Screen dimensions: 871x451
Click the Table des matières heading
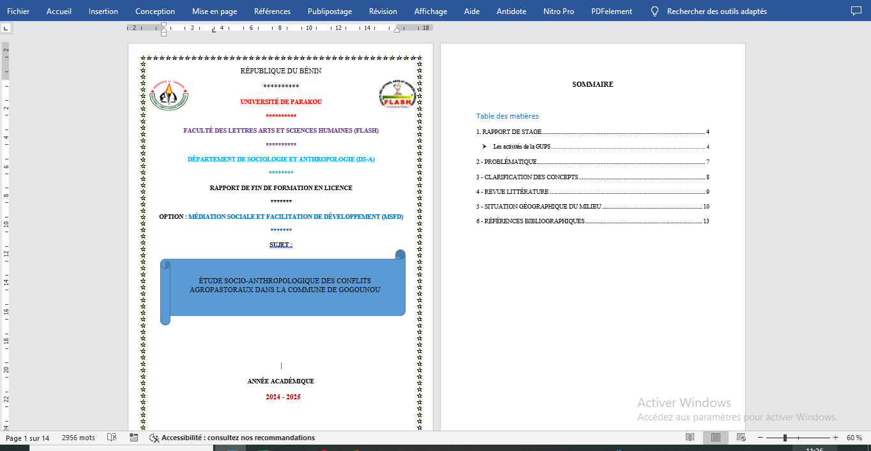coord(508,116)
